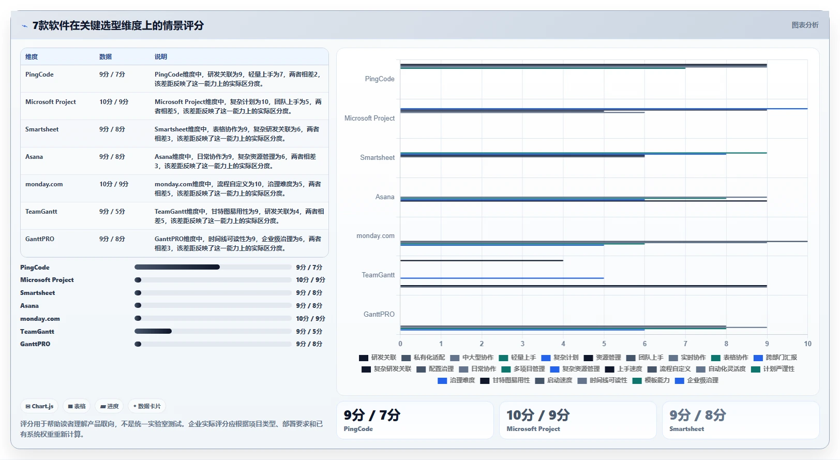840x460 pixels.
Task: Click the 多项目管理 legend item
Action: [x=523, y=369]
